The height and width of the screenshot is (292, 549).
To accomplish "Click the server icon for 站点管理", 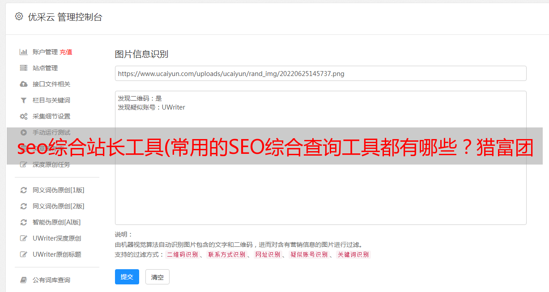I will click(24, 68).
